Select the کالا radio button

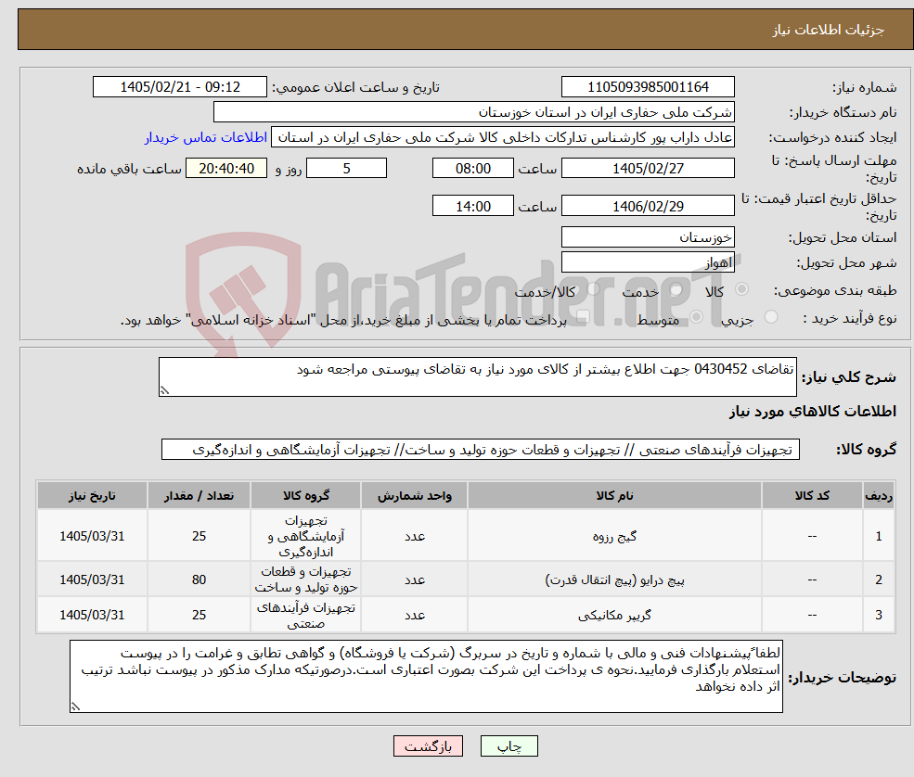click(742, 289)
